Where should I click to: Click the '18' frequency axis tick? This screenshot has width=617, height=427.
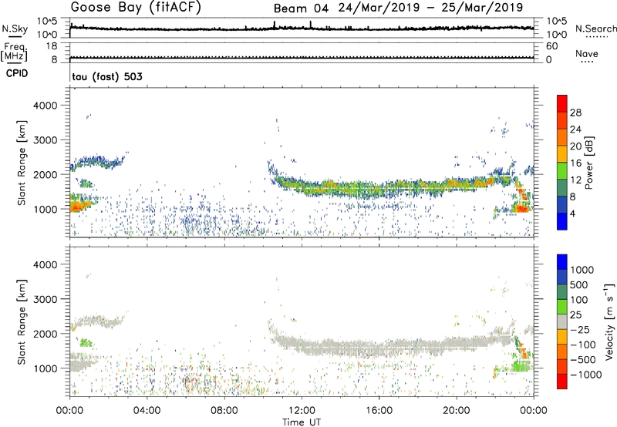pyautogui.click(x=52, y=46)
